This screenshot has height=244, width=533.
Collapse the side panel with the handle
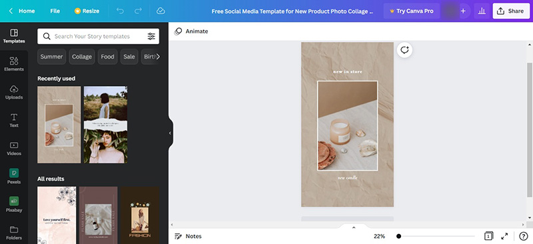[x=171, y=133]
